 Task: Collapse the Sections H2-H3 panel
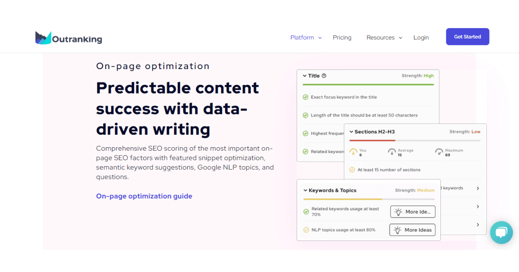tap(351, 132)
